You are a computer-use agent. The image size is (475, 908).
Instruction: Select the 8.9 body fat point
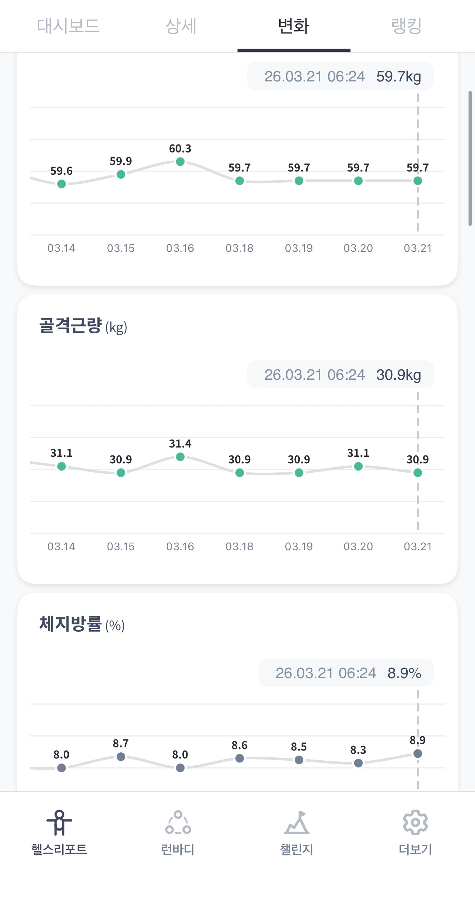[x=418, y=753]
